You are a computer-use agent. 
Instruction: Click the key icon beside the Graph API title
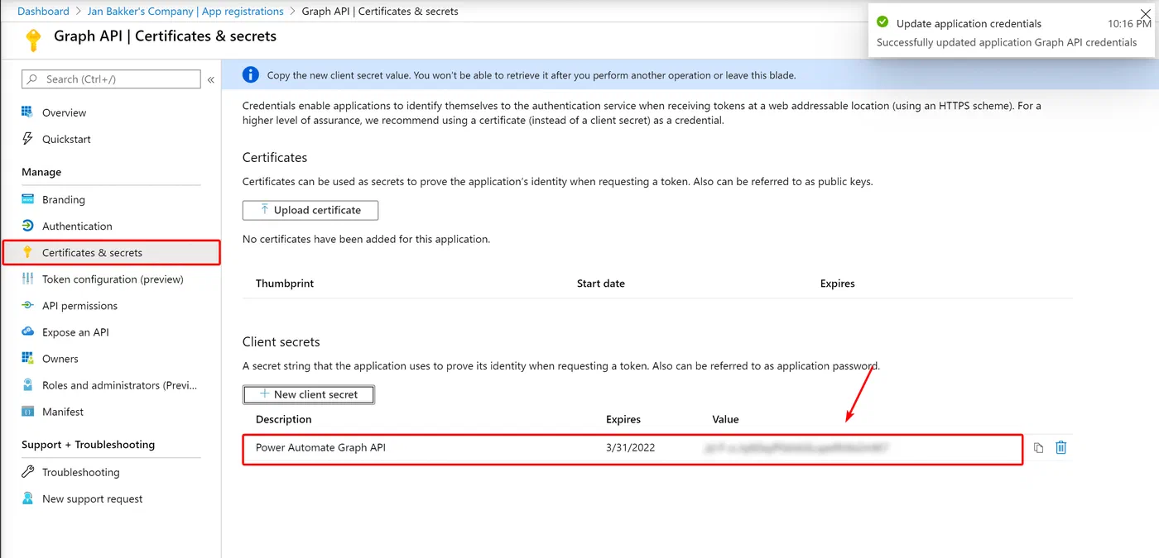(32, 40)
